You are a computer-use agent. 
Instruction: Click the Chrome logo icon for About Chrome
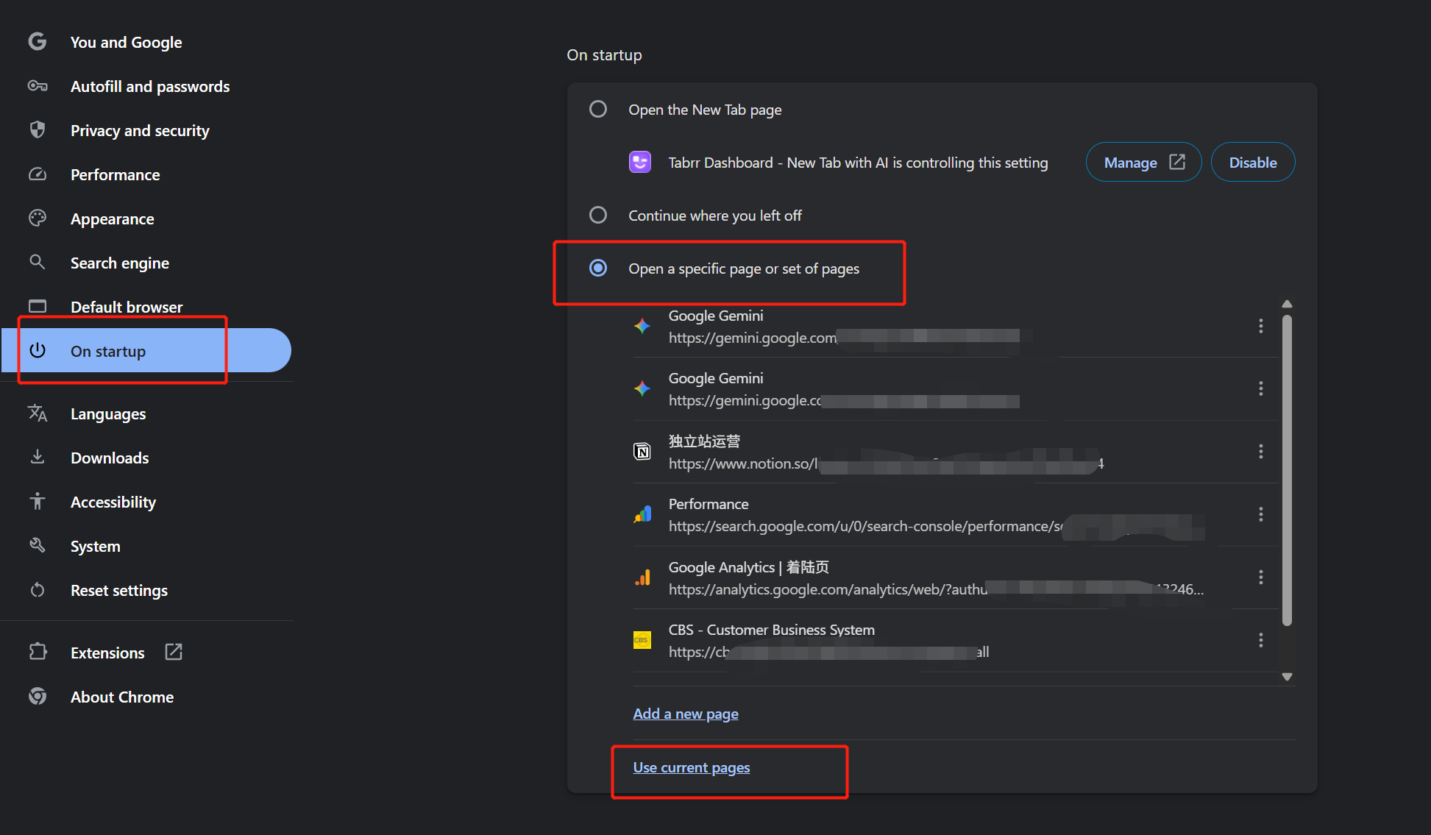pos(38,696)
